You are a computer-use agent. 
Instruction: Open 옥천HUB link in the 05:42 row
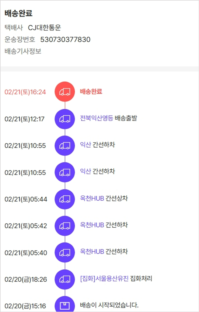[92, 225]
